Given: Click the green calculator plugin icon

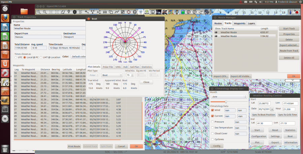Looking at the screenshot, I should [x=182, y=12].
